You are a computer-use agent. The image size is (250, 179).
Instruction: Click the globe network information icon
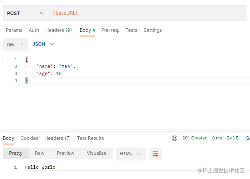[174, 138]
